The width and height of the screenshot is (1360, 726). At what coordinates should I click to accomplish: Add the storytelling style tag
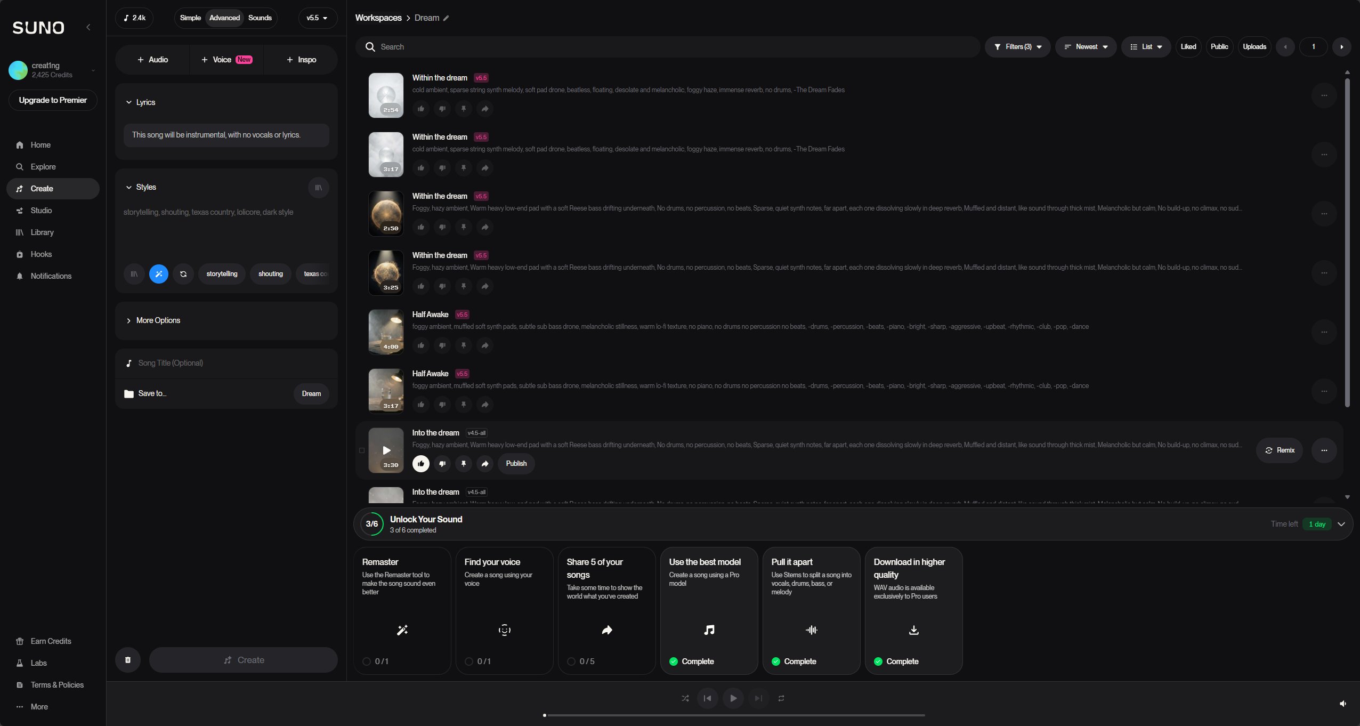(x=222, y=274)
